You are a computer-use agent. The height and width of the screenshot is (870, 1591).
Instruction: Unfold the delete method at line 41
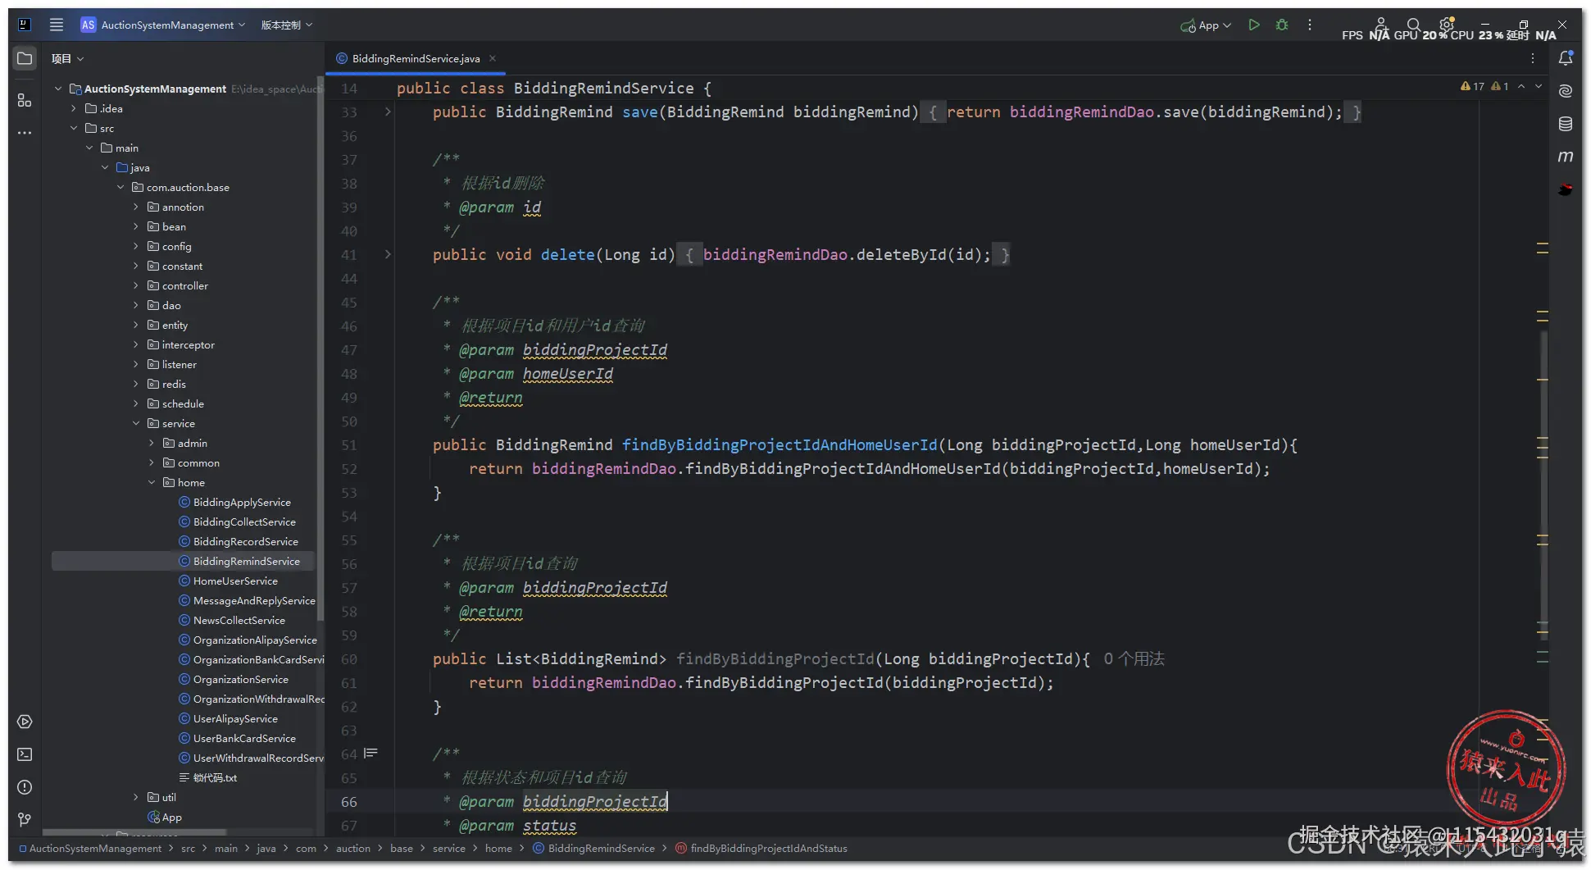tap(388, 254)
